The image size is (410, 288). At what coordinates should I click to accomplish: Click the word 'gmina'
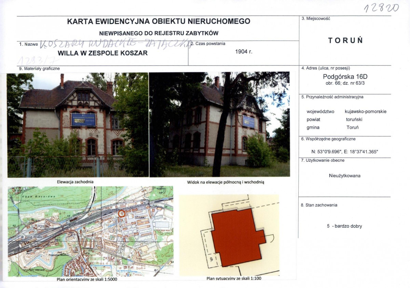click(x=313, y=128)
